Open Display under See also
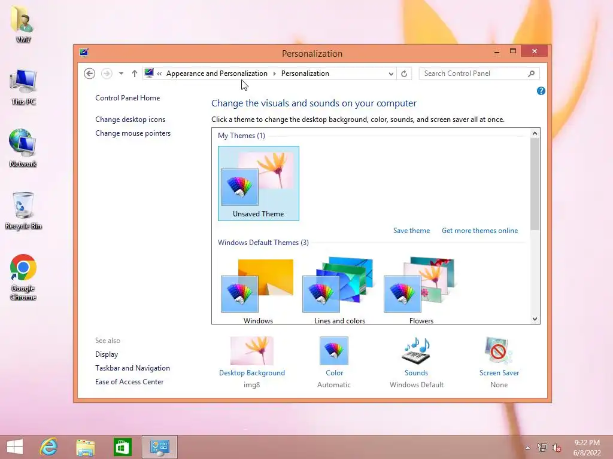The image size is (613, 459). pos(107,354)
